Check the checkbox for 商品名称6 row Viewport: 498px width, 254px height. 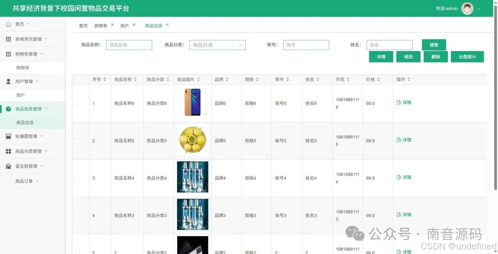[x=77, y=104]
